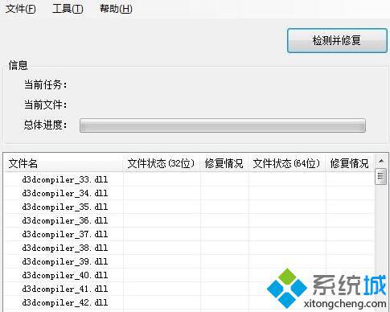Click the 修复情况 header beside 32位 column
Image resolution: width=390 pixels, height=312 pixels.
(224, 163)
